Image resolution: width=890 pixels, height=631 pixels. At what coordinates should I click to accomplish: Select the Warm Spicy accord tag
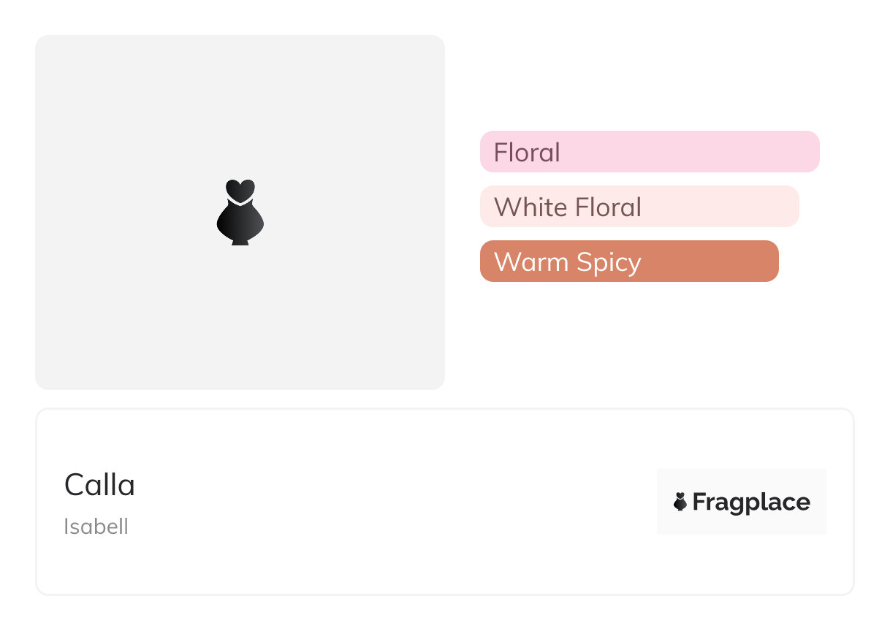click(567, 262)
